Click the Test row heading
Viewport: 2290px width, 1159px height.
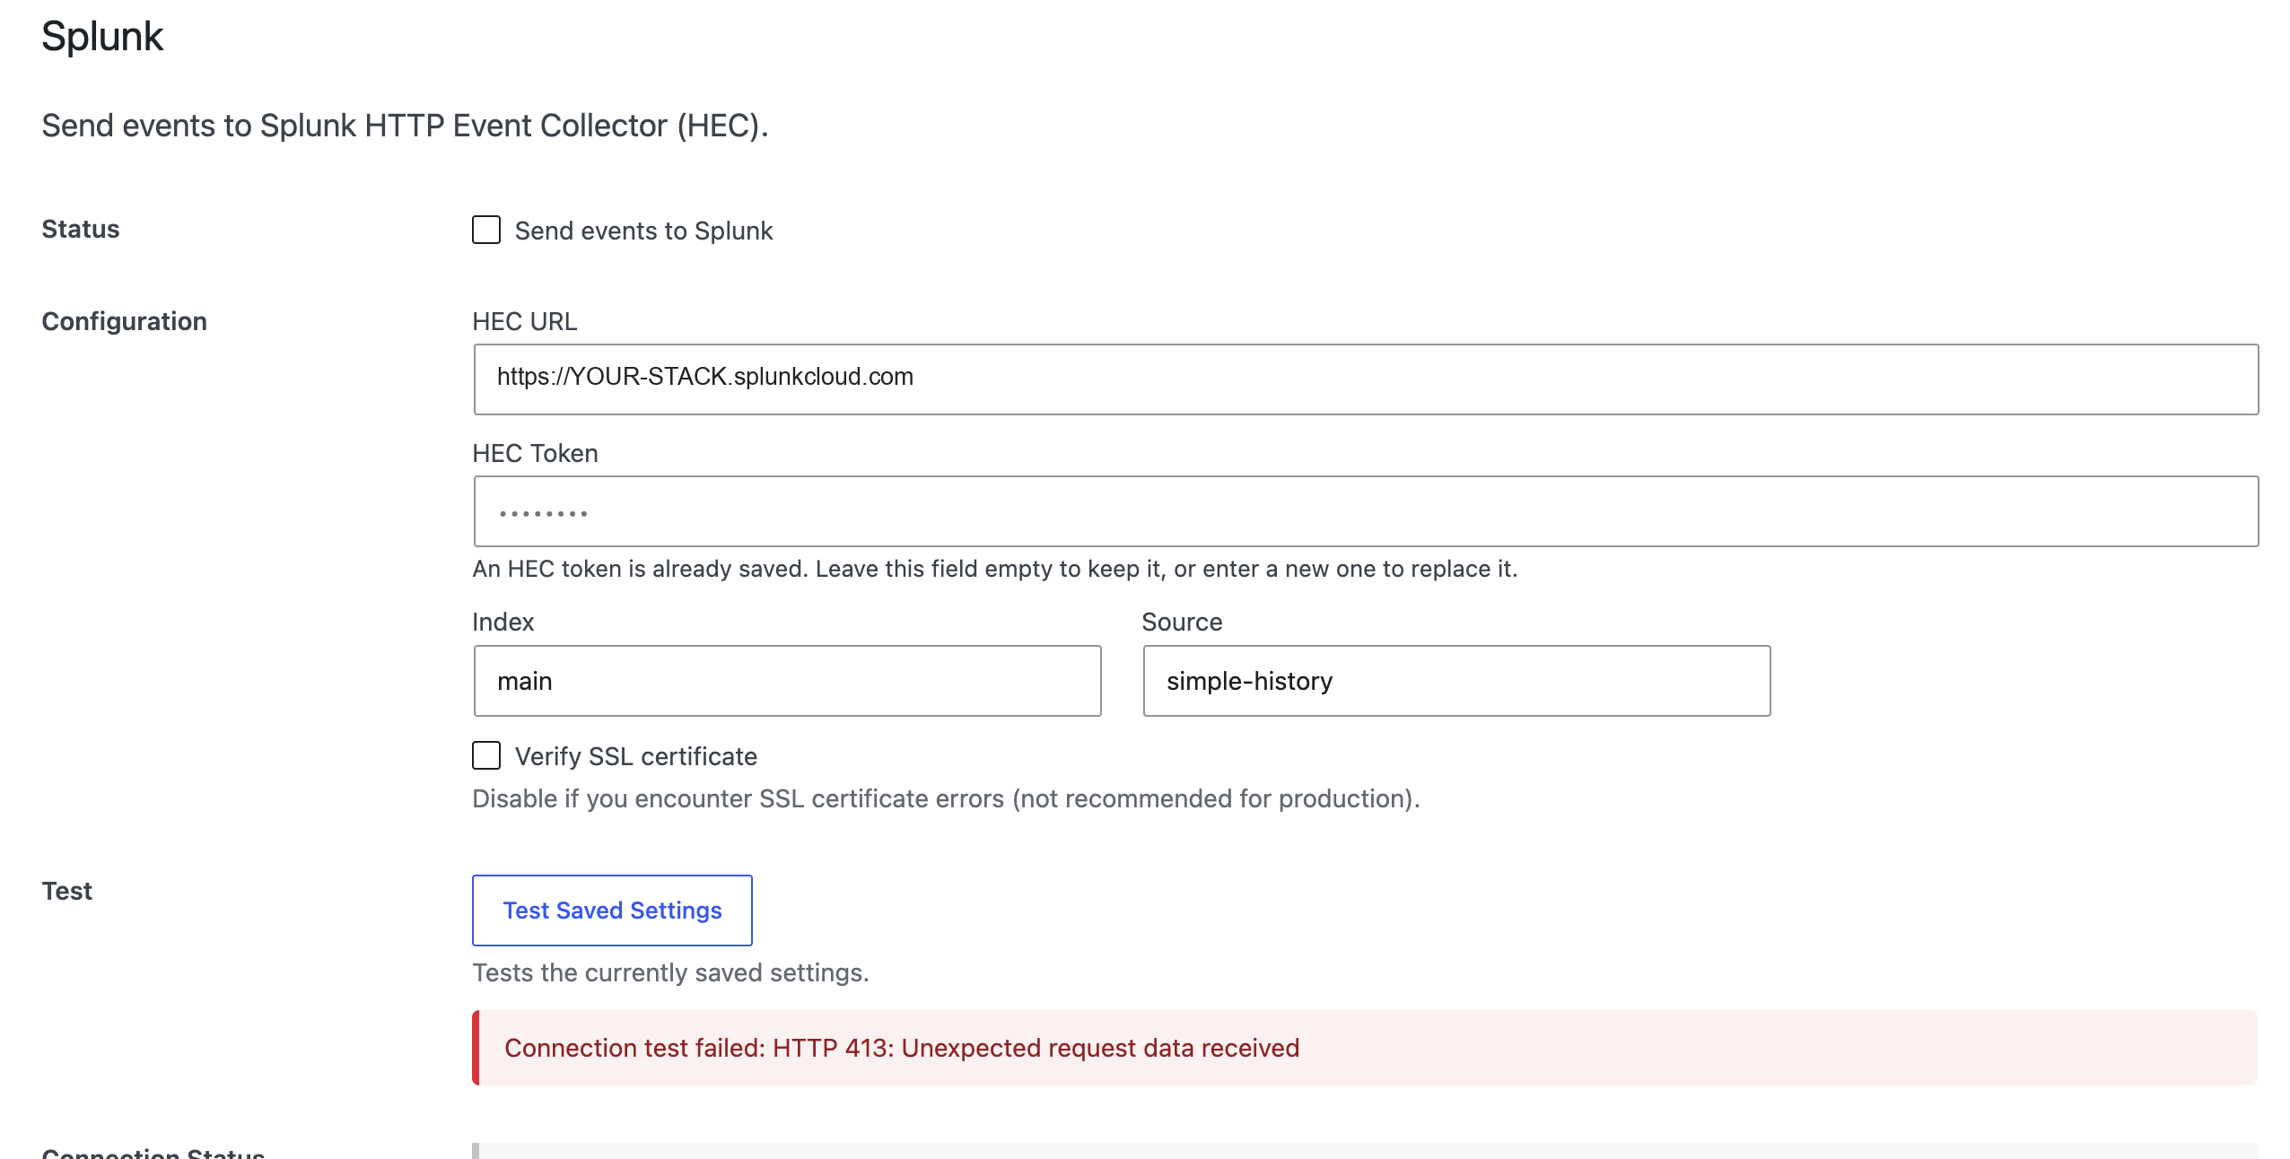[67, 891]
